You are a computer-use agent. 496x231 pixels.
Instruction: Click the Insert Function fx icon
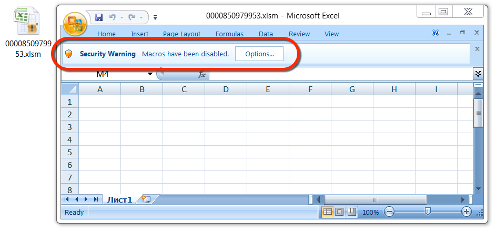tap(201, 74)
